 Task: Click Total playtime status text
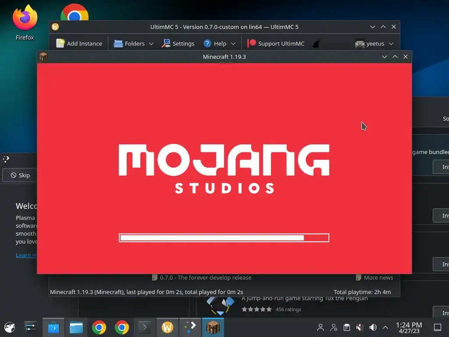pos(362,292)
